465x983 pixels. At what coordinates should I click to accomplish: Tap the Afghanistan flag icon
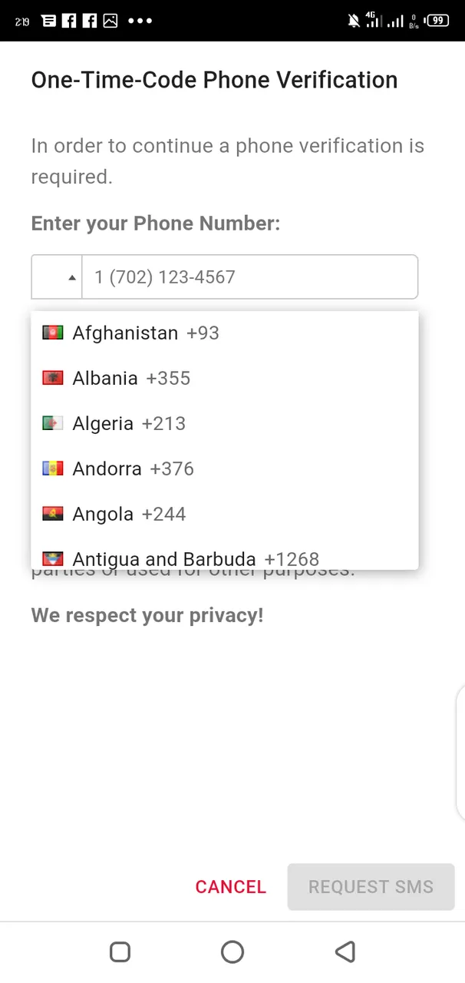(52, 333)
